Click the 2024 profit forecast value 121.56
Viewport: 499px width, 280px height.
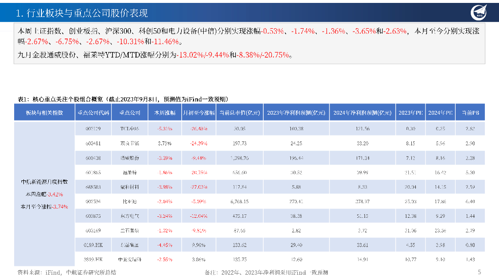click(363, 128)
